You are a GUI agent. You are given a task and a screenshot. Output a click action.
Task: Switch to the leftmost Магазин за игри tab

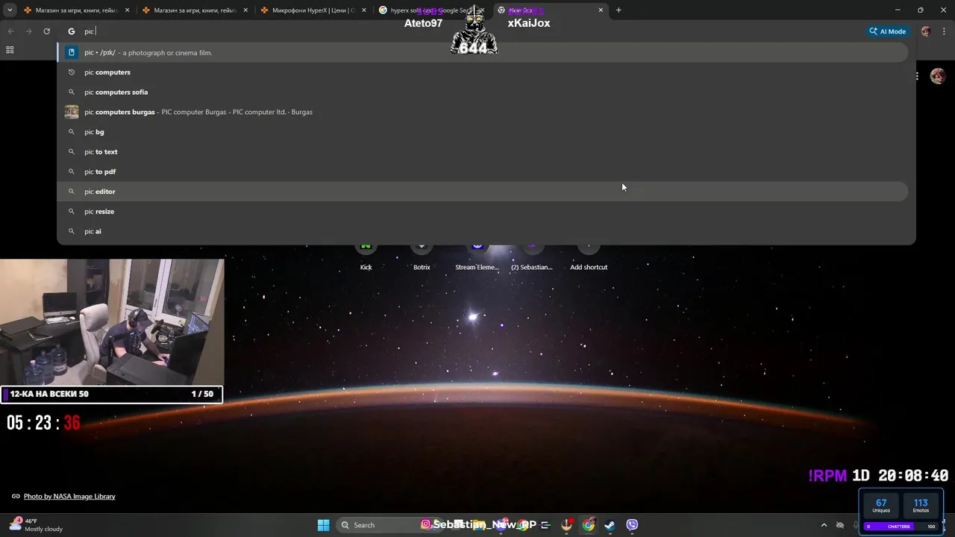coord(75,10)
